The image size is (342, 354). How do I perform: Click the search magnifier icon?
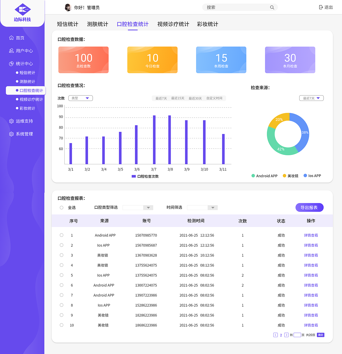(x=272, y=7)
